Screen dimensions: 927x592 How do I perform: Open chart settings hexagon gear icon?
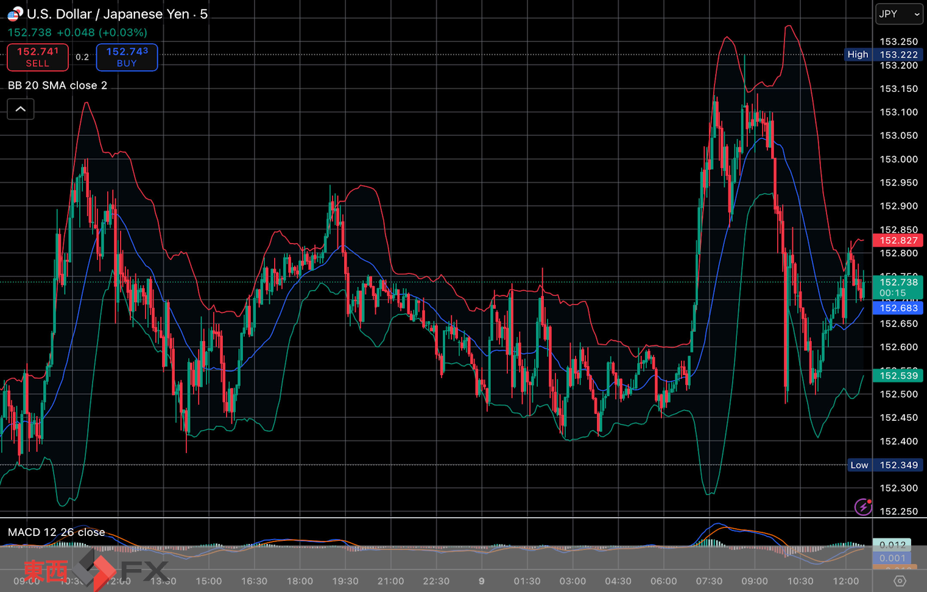[900, 581]
